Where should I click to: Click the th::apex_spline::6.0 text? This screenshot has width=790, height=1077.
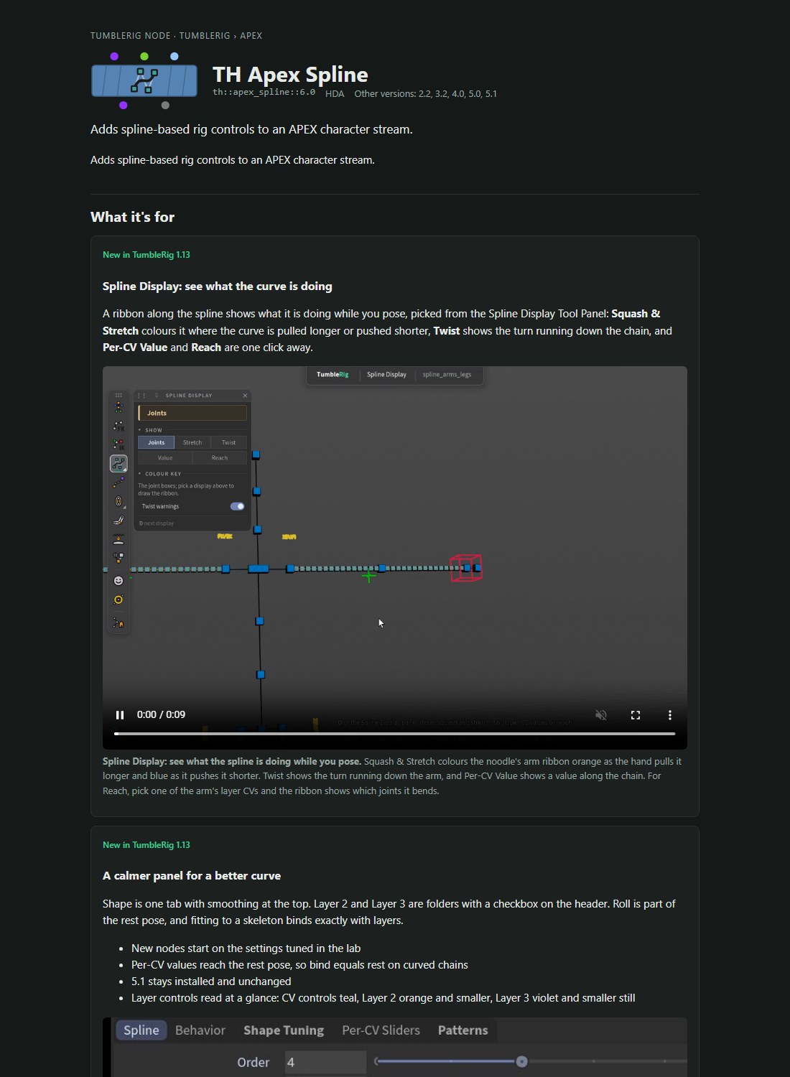(x=264, y=93)
